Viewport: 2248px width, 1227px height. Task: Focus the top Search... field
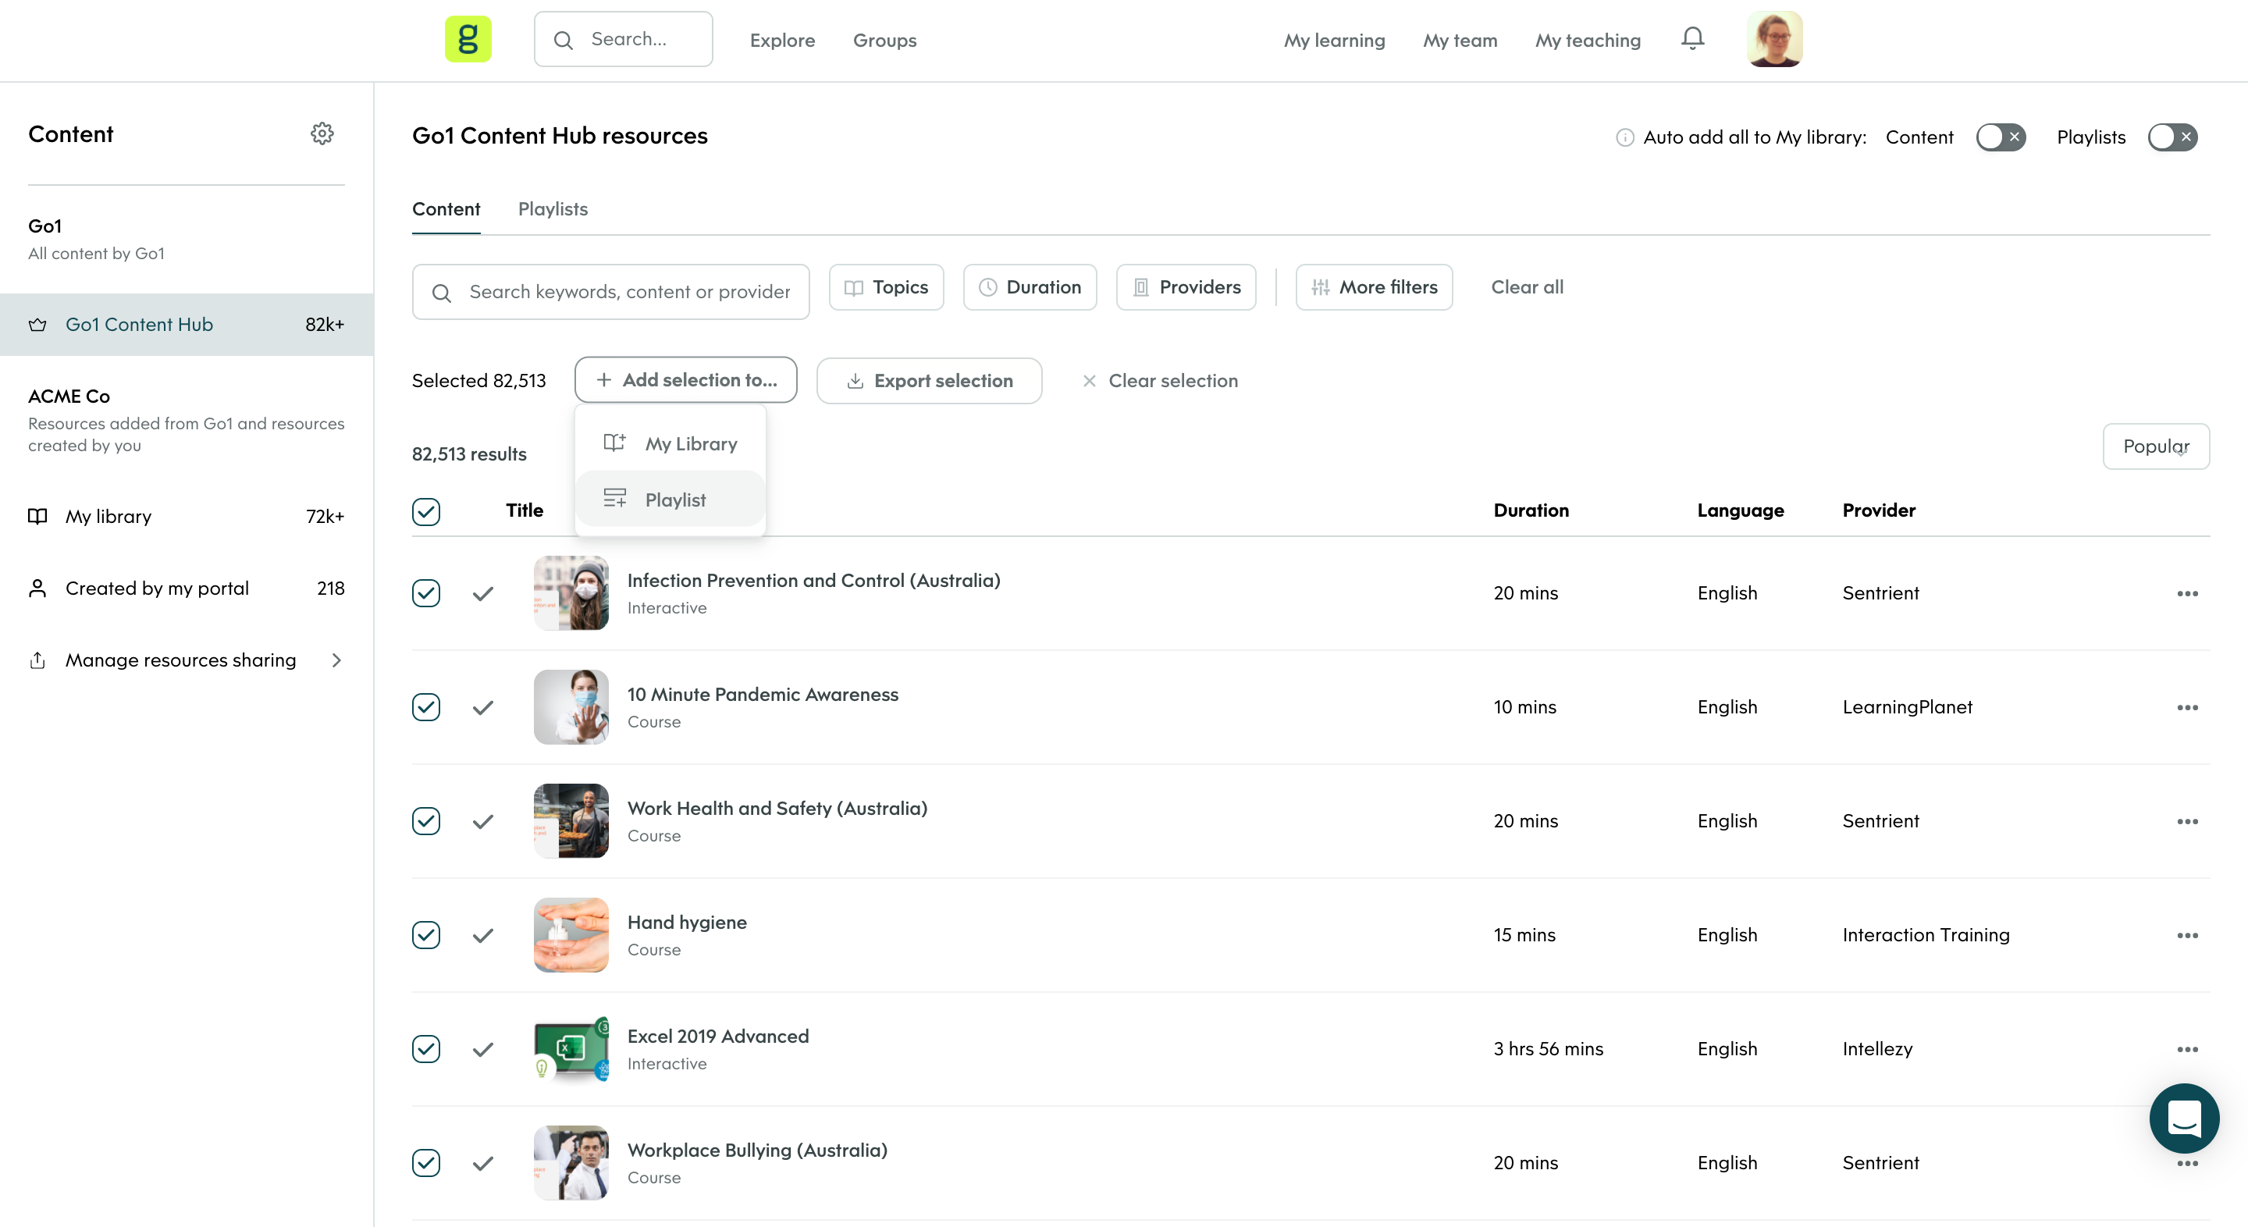[623, 39]
